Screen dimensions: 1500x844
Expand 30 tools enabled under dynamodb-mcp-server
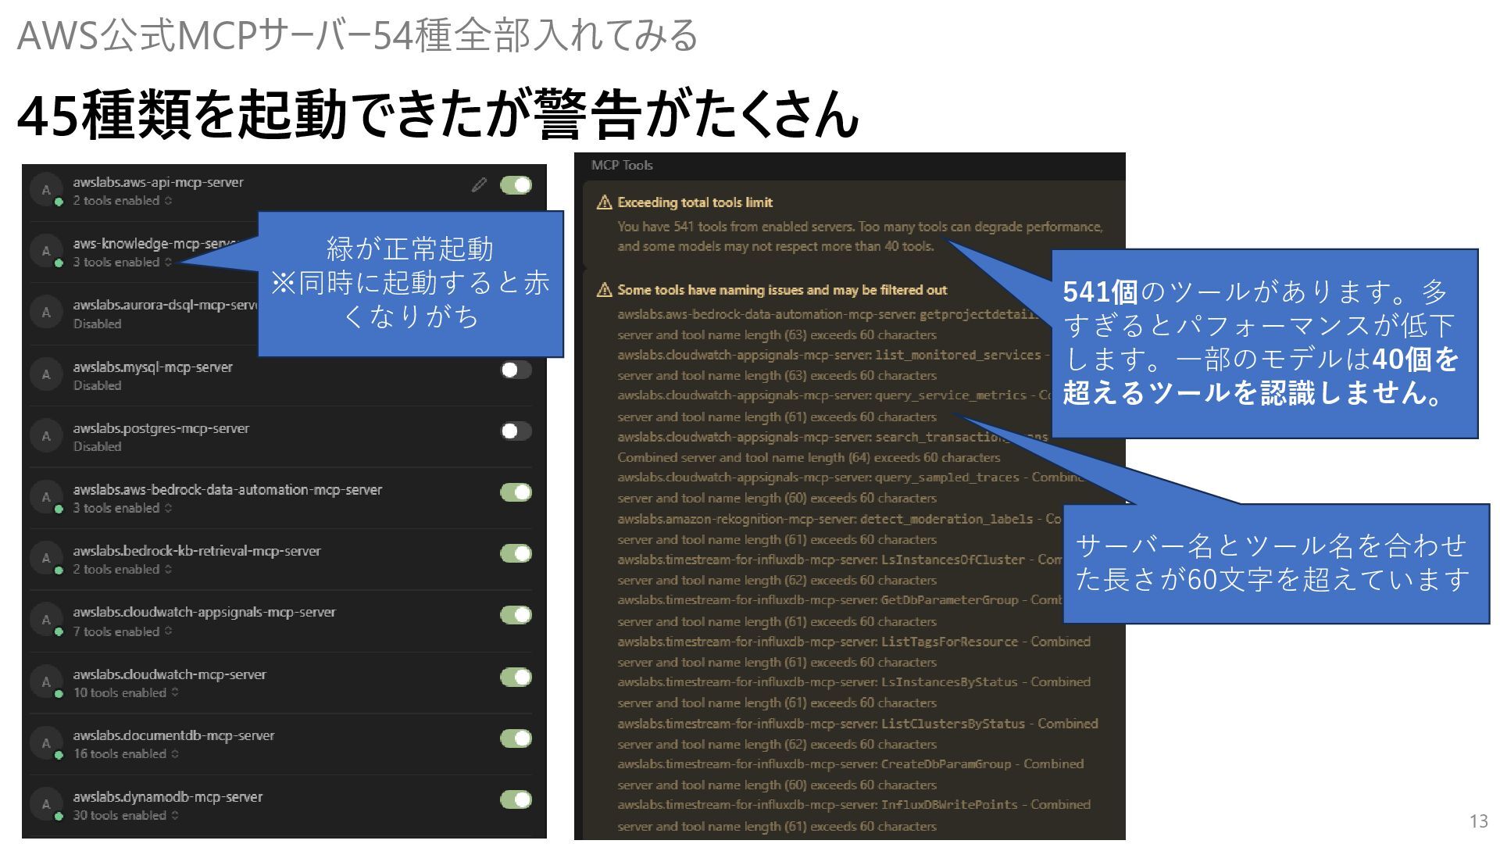click(x=126, y=816)
